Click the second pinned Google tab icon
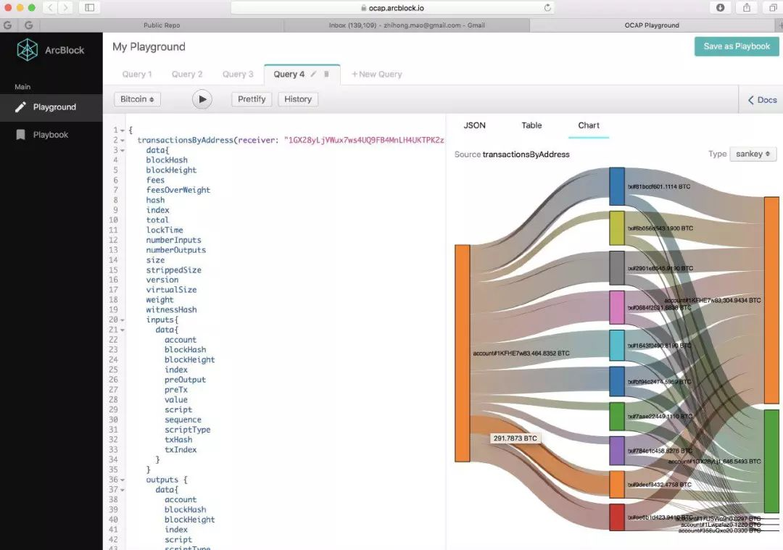Image resolution: width=783 pixels, height=550 pixels. tap(29, 25)
